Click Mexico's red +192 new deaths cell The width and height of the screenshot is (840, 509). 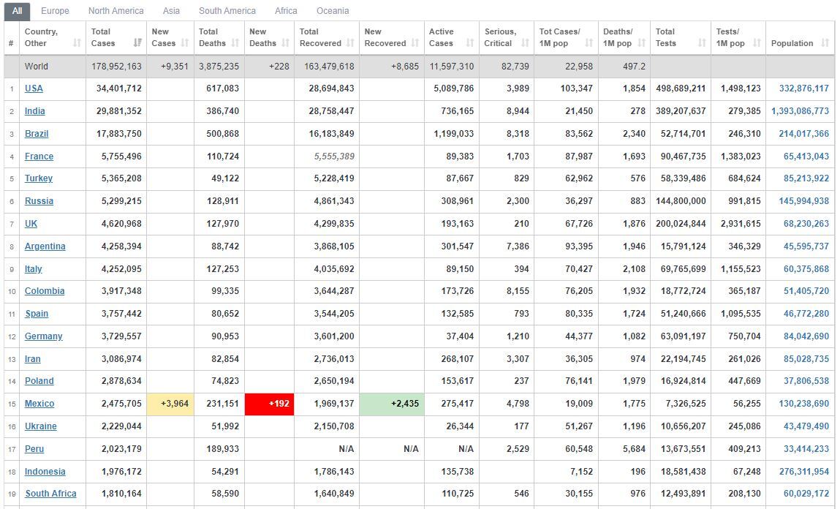pos(270,404)
